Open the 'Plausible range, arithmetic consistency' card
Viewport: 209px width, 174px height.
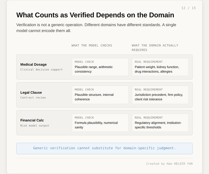click(100, 67)
